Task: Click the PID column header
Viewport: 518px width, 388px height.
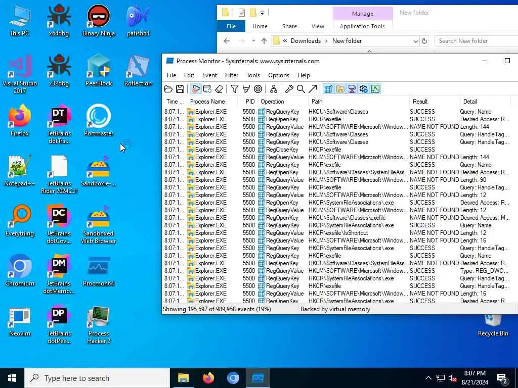Action: 247,101
